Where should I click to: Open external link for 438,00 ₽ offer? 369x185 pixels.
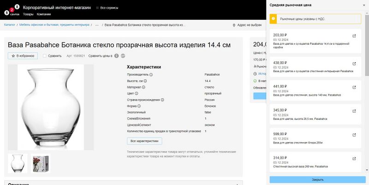[354, 64]
